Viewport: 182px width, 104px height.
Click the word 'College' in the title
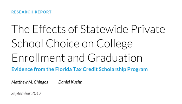[114, 44]
